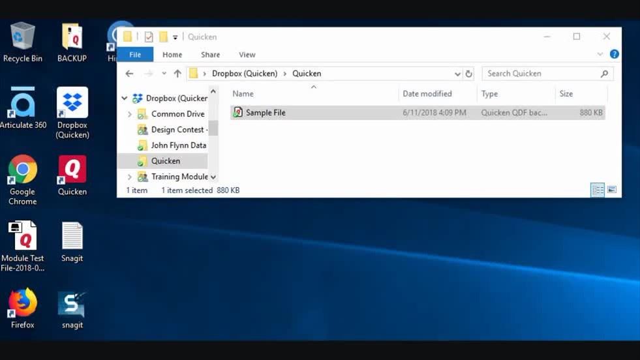The height and width of the screenshot is (360, 640).
Task: Open the Dropbox (Quicken) desktop icon
Action: click(x=72, y=103)
